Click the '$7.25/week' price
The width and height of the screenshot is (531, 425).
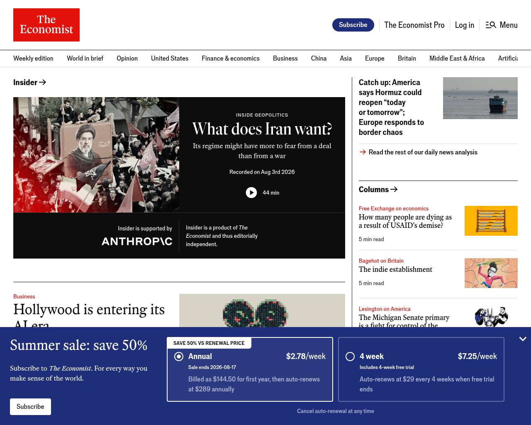[477, 356]
